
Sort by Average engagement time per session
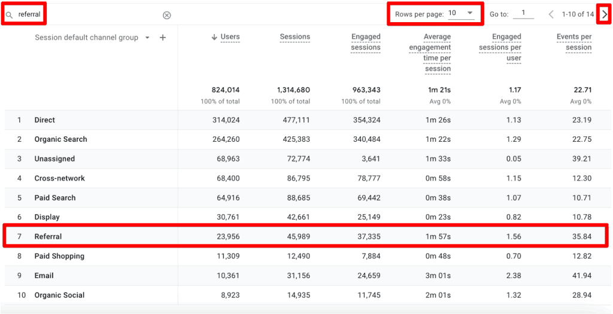tap(430, 53)
